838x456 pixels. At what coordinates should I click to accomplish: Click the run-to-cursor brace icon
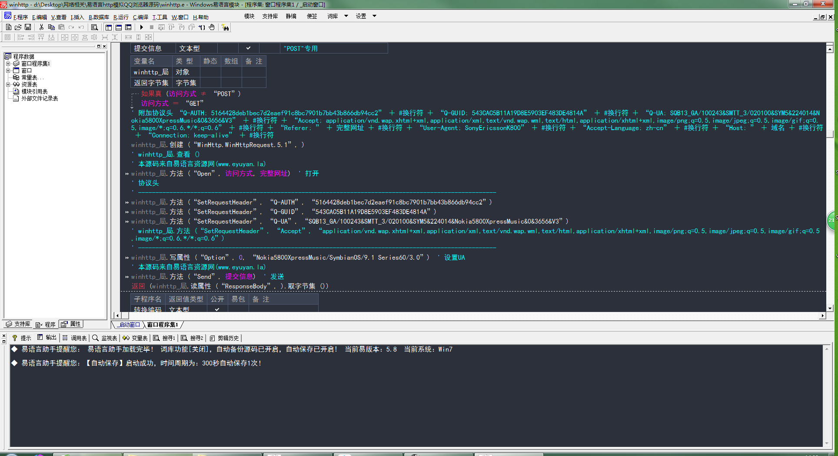202,27
